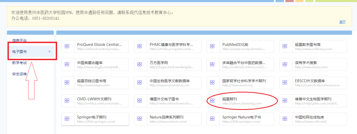Open 中国典藏古籍库 resource

[95, 65]
